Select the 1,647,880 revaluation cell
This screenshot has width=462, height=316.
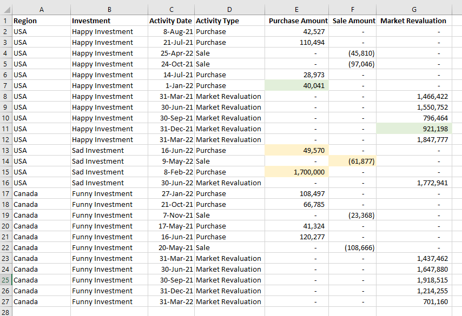pos(414,269)
